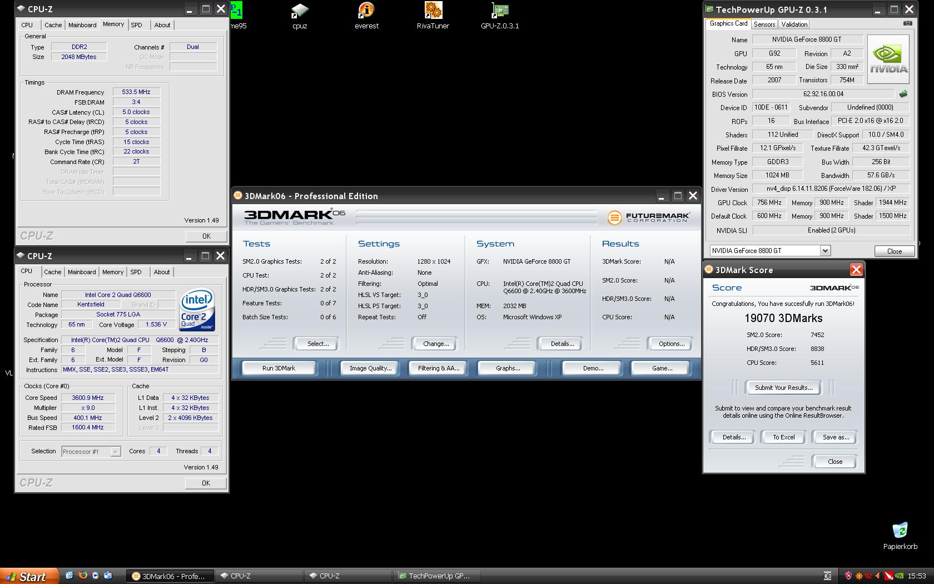Image resolution: width=934 pixels, height=584 pixels.
Task: Click the taskbar clock showing 15:53
Action: coord(917,576)
